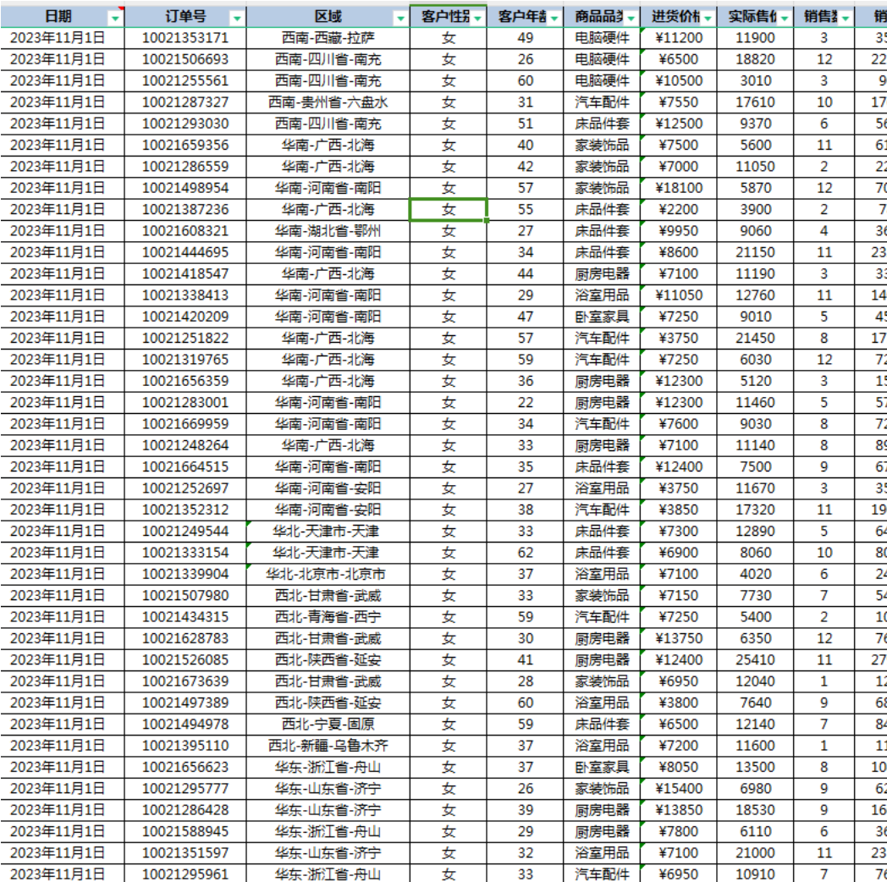
Task: Select order number 10021669959
Action: [x=185, y=424]
